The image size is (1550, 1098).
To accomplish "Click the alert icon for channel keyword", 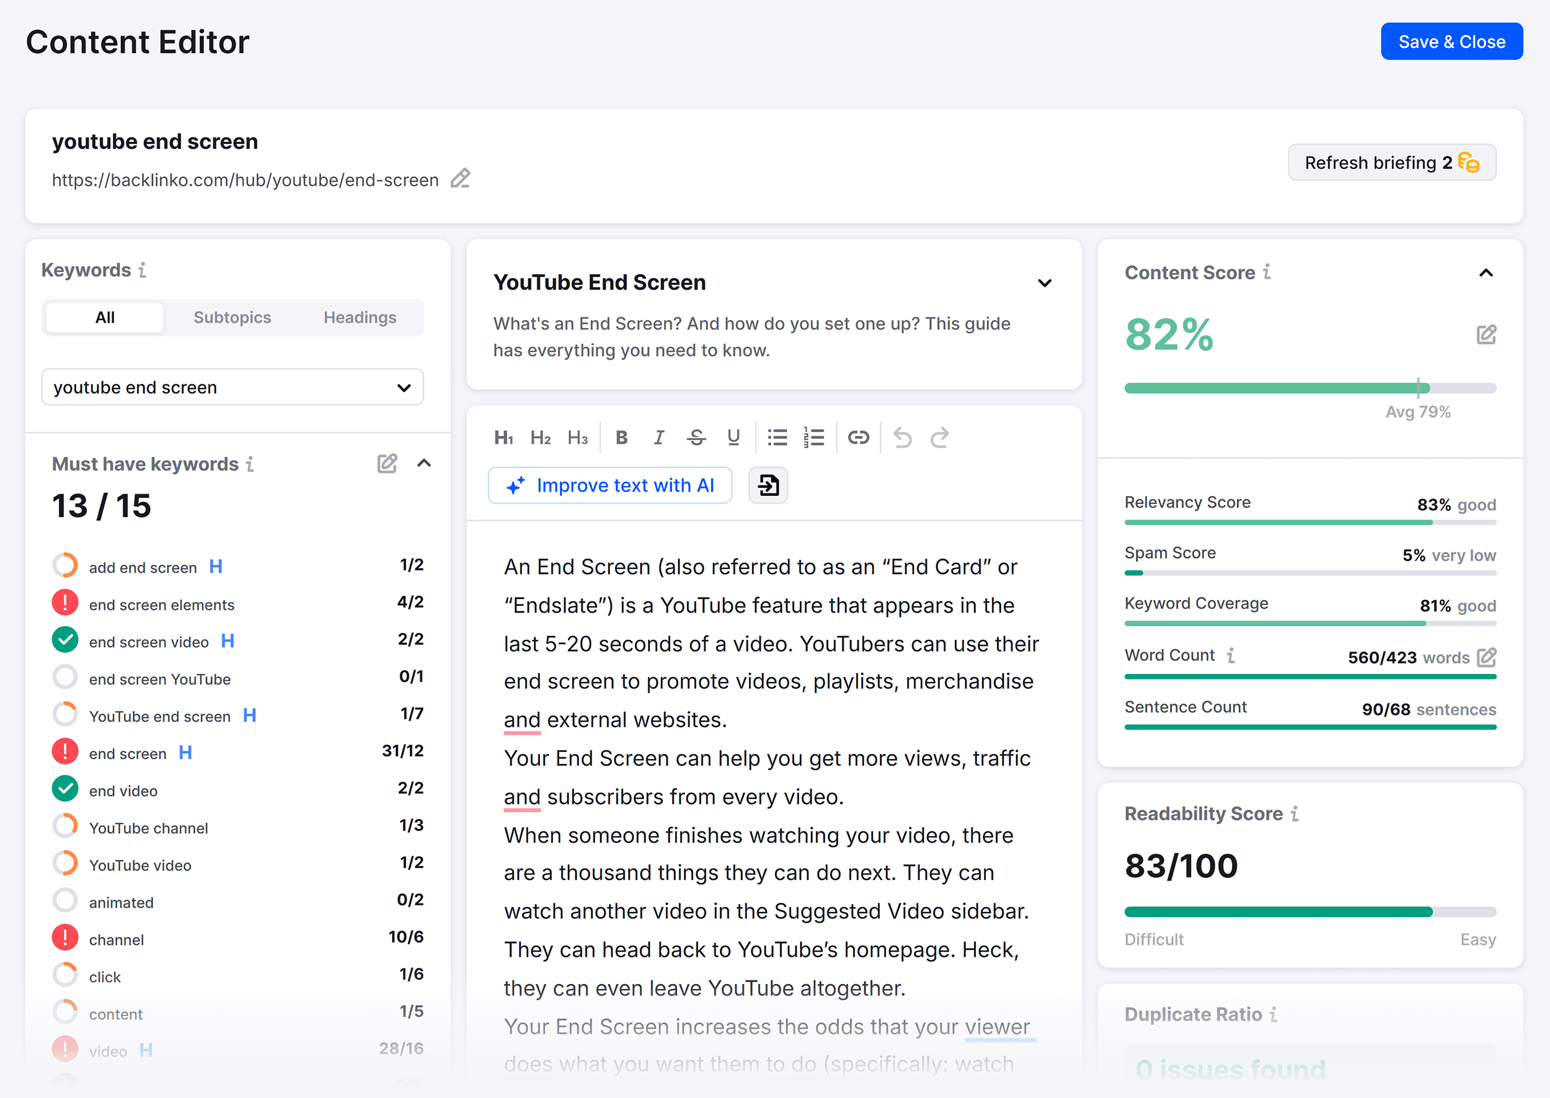I will 65,937.
